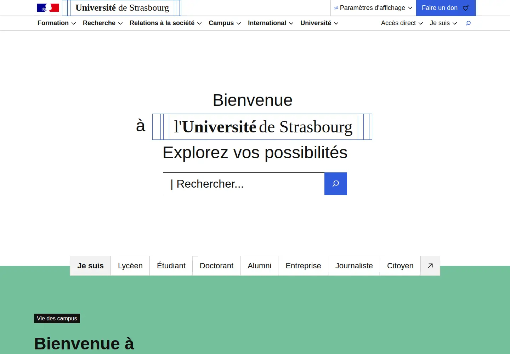Select the Lycéen tab
510x354 pixels.
point(130,266)
